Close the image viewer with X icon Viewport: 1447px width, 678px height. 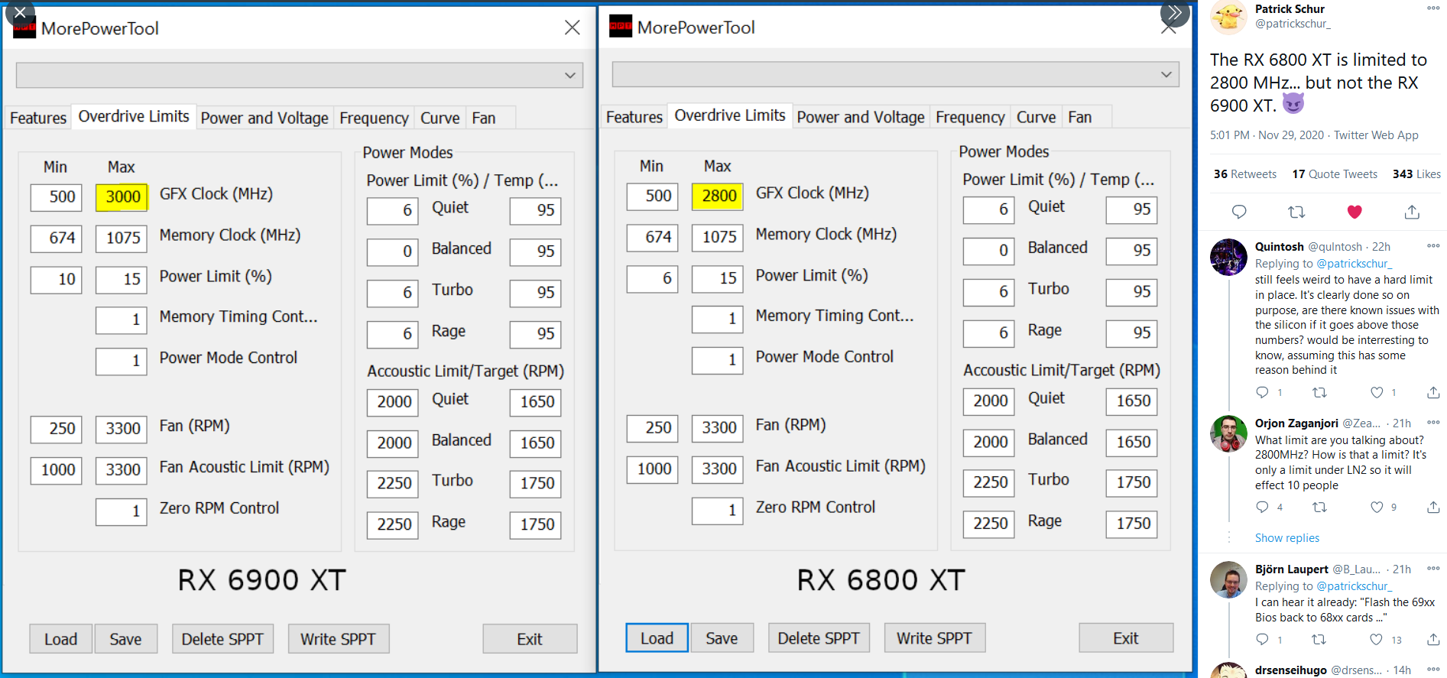point(20,12)
